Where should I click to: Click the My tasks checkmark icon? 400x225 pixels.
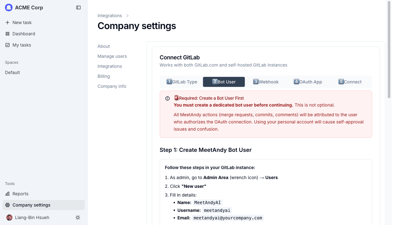tap(7, 45)
